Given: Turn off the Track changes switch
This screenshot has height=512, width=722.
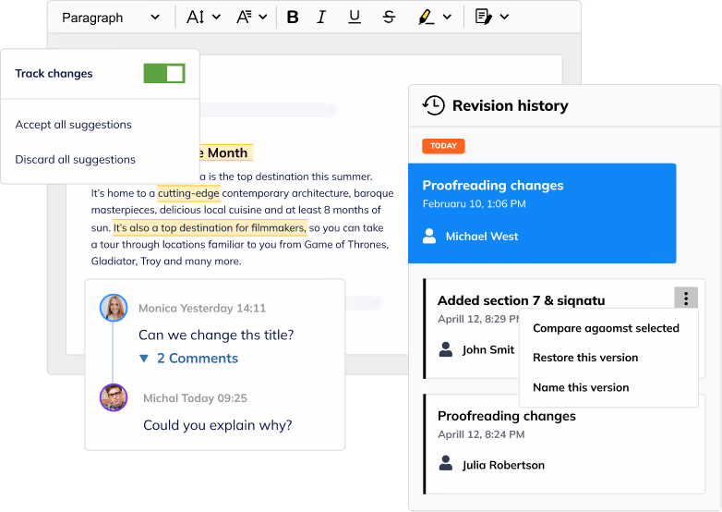Looking at the screenshot, I should [164, 74].
